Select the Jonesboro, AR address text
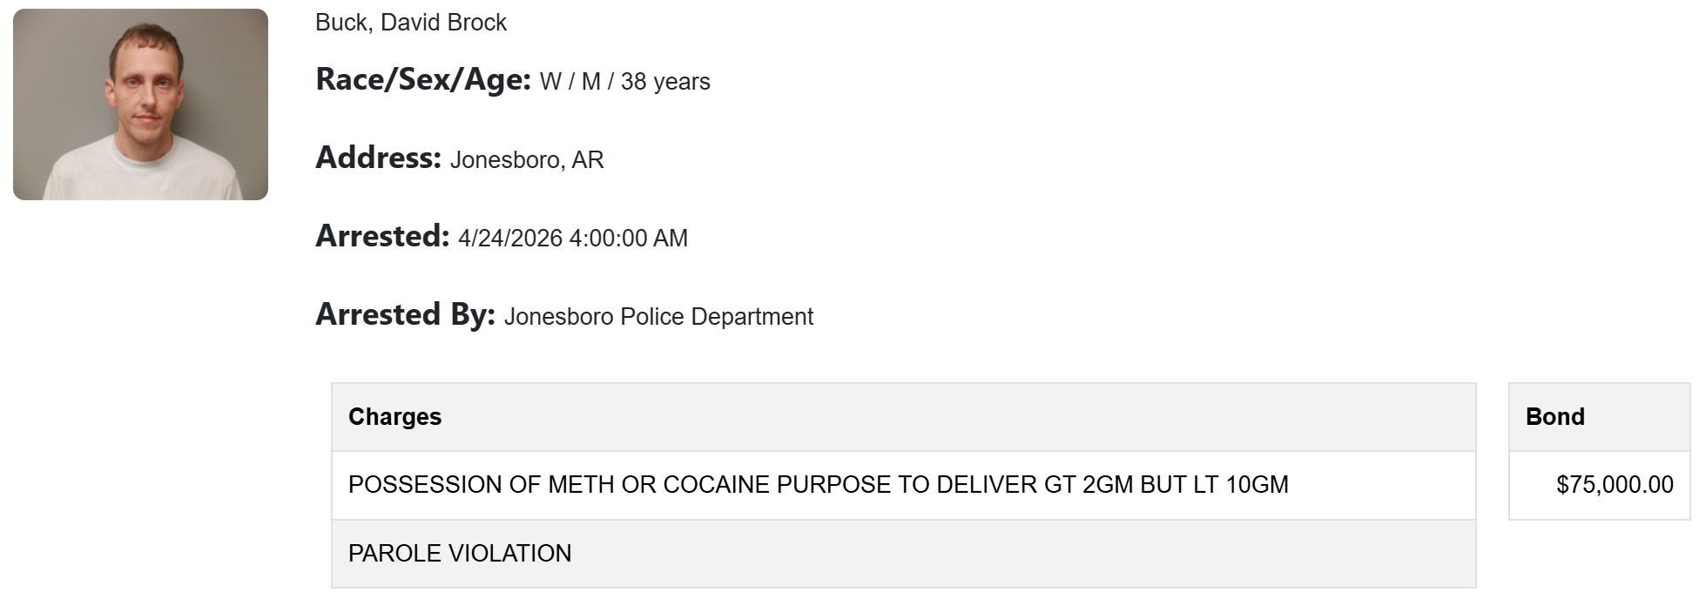The height and width of the screenshot is (599, 1699). click(526, 160)
